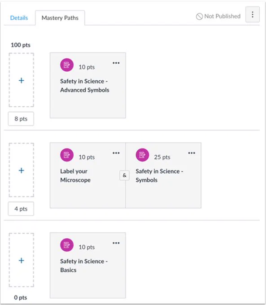Click assignment icon for Advanced Symbols

tap(67, 65)
